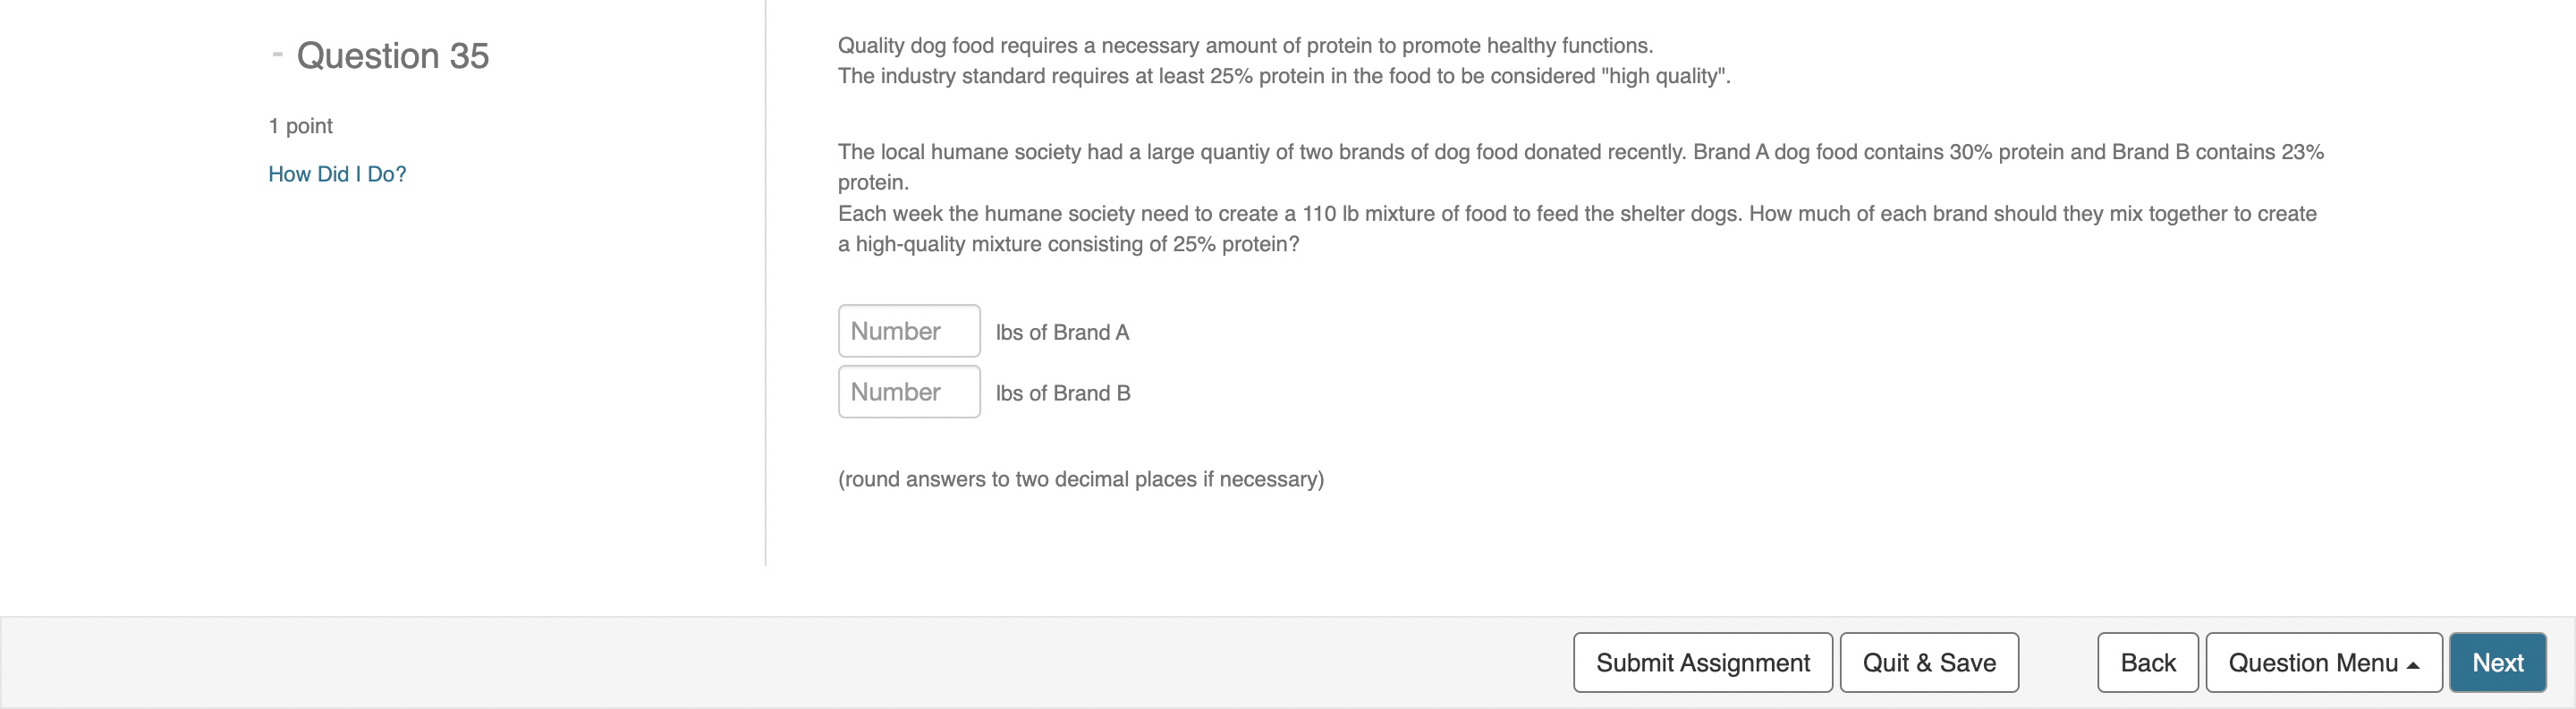Open the Question Menu dropdown
Image resolution: width=2576 pixels, height=709 pixels.
pyautogui.click(x=2312, y=662)
